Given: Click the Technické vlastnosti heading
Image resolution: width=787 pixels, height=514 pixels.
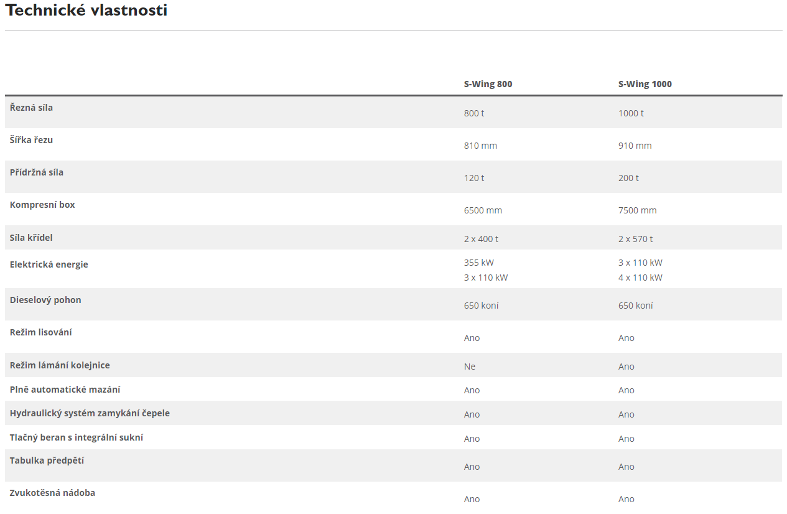Looking at the screenshot, I should click(86, 11).
